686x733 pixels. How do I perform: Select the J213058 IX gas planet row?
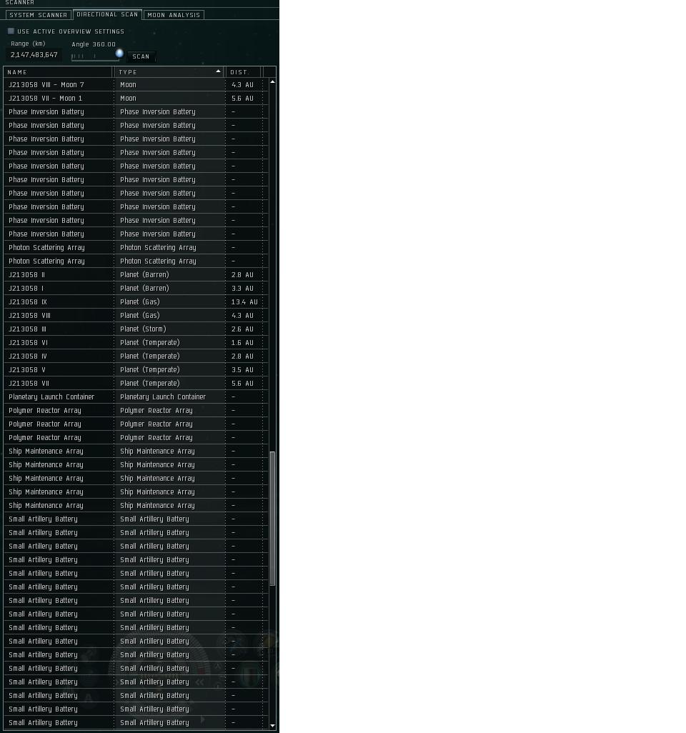(x=136, y=301)
